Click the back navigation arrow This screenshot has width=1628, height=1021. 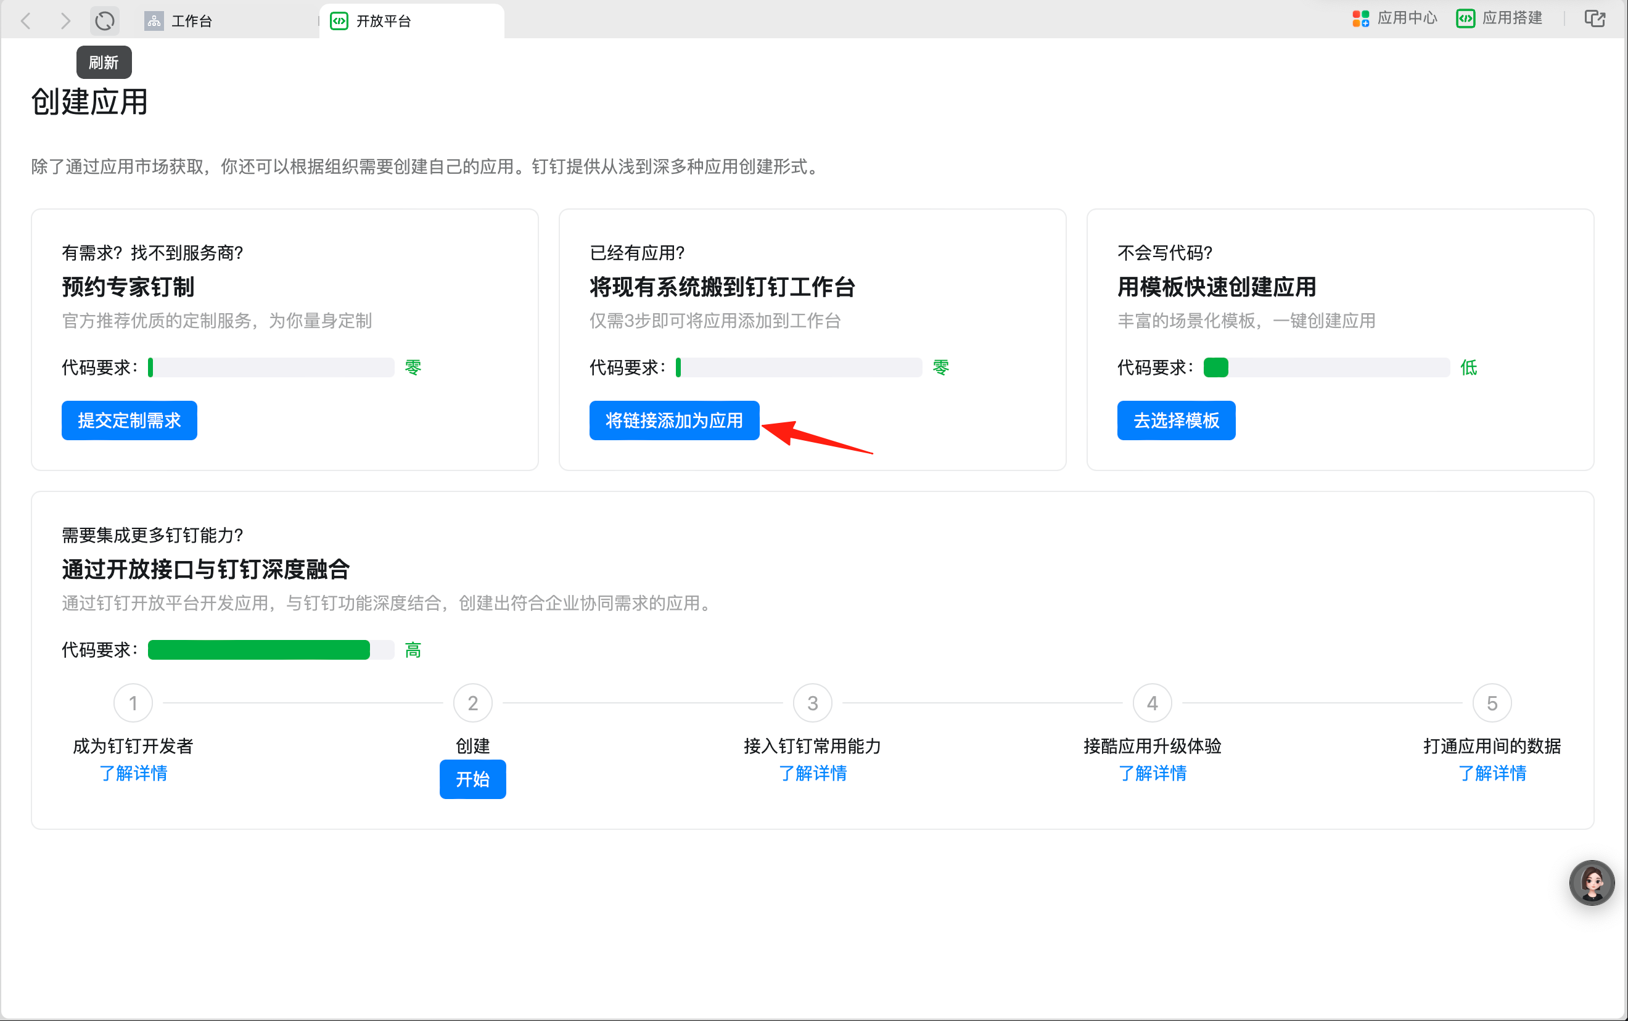[27, 21]
